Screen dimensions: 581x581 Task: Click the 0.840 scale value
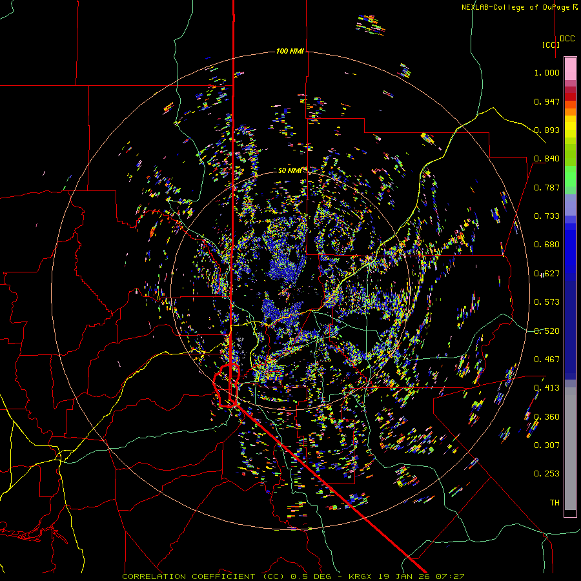(x=547, y=159)
